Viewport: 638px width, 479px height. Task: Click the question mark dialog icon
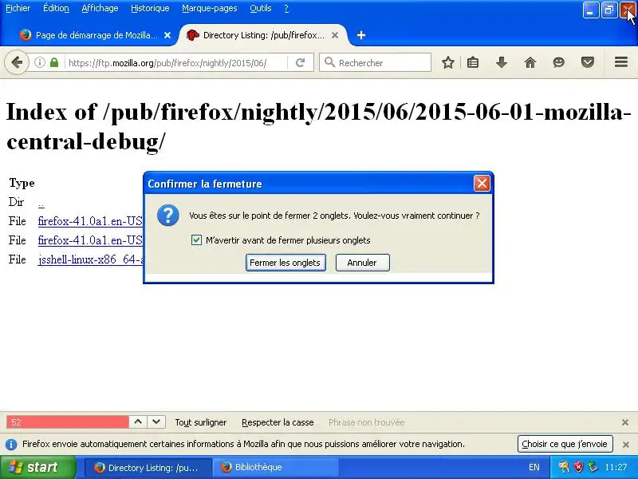(x=168, y=215)
